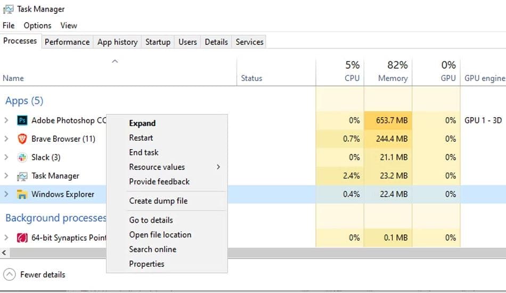Choose End task in the context menu
Screen dimensions: 506x293
[x=167, y=152]
